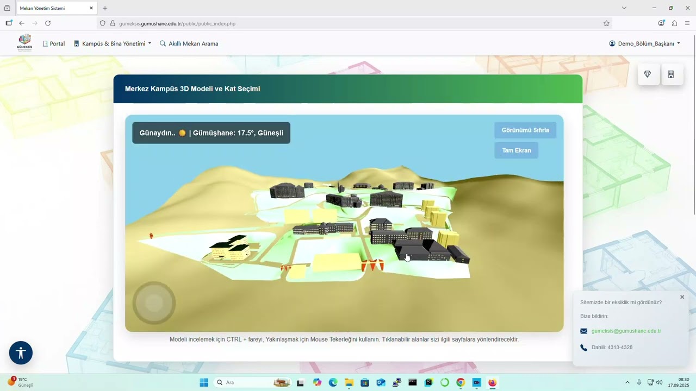
Task: Click the GÜMEKSİS logo in the navbar
Action: [x=24, y=43]
